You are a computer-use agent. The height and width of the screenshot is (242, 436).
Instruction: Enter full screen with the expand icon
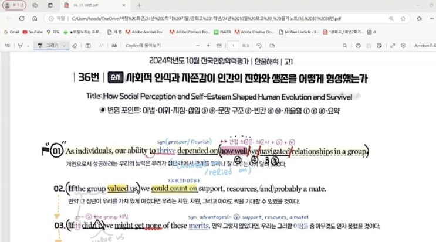pos(393,46)
